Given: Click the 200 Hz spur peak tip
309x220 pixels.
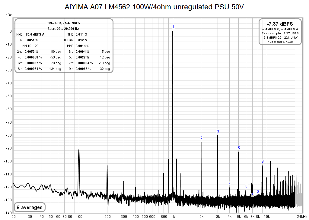Looking at the screenshot, I should coord(107,165).
